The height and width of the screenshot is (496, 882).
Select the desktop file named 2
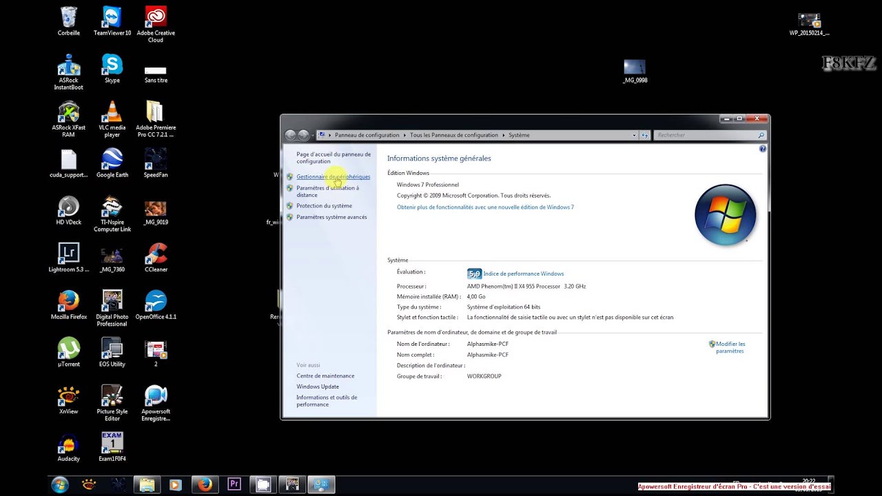click(156, 353)
